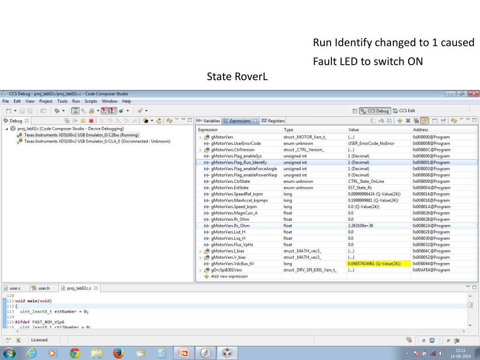Expand the gMotorVars struct row

pyautogui.click(x=201, y=137)
